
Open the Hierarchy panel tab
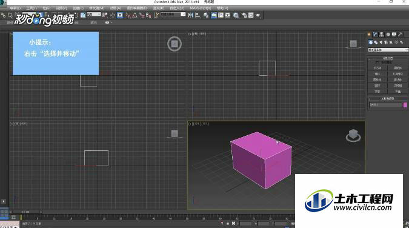coord(382,34)
